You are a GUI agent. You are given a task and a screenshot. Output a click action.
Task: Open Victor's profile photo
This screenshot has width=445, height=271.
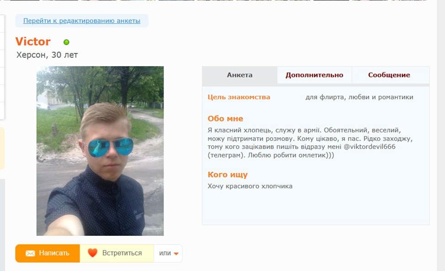100,151
